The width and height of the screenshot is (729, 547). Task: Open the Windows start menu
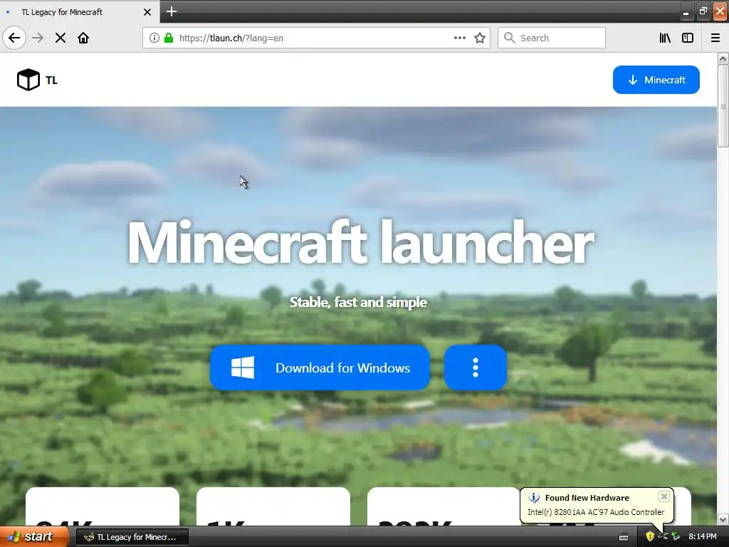pyautogui.click(x=34, y=536)
